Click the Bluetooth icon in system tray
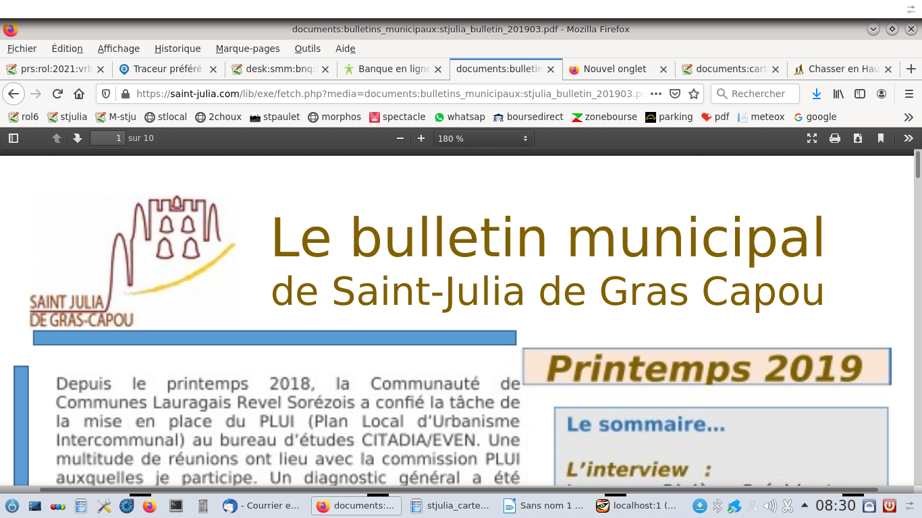The width and height of the screenshot is (922, 518). (717, 505)
